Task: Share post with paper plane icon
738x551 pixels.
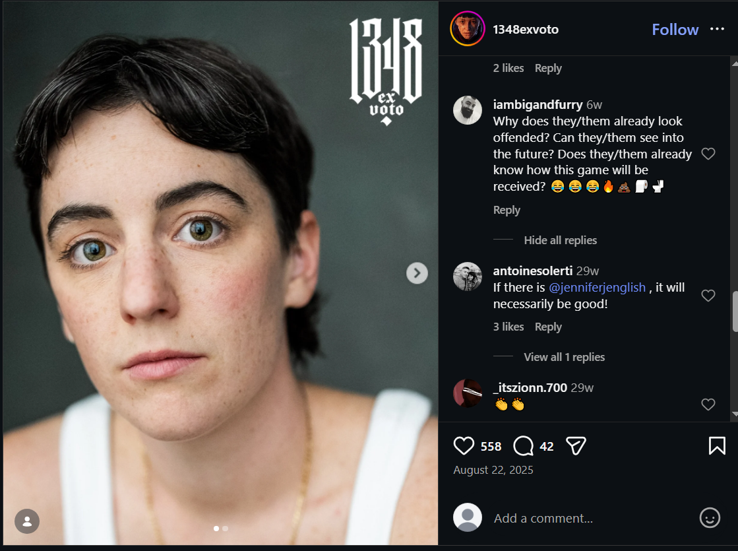Action: [576, 446]
